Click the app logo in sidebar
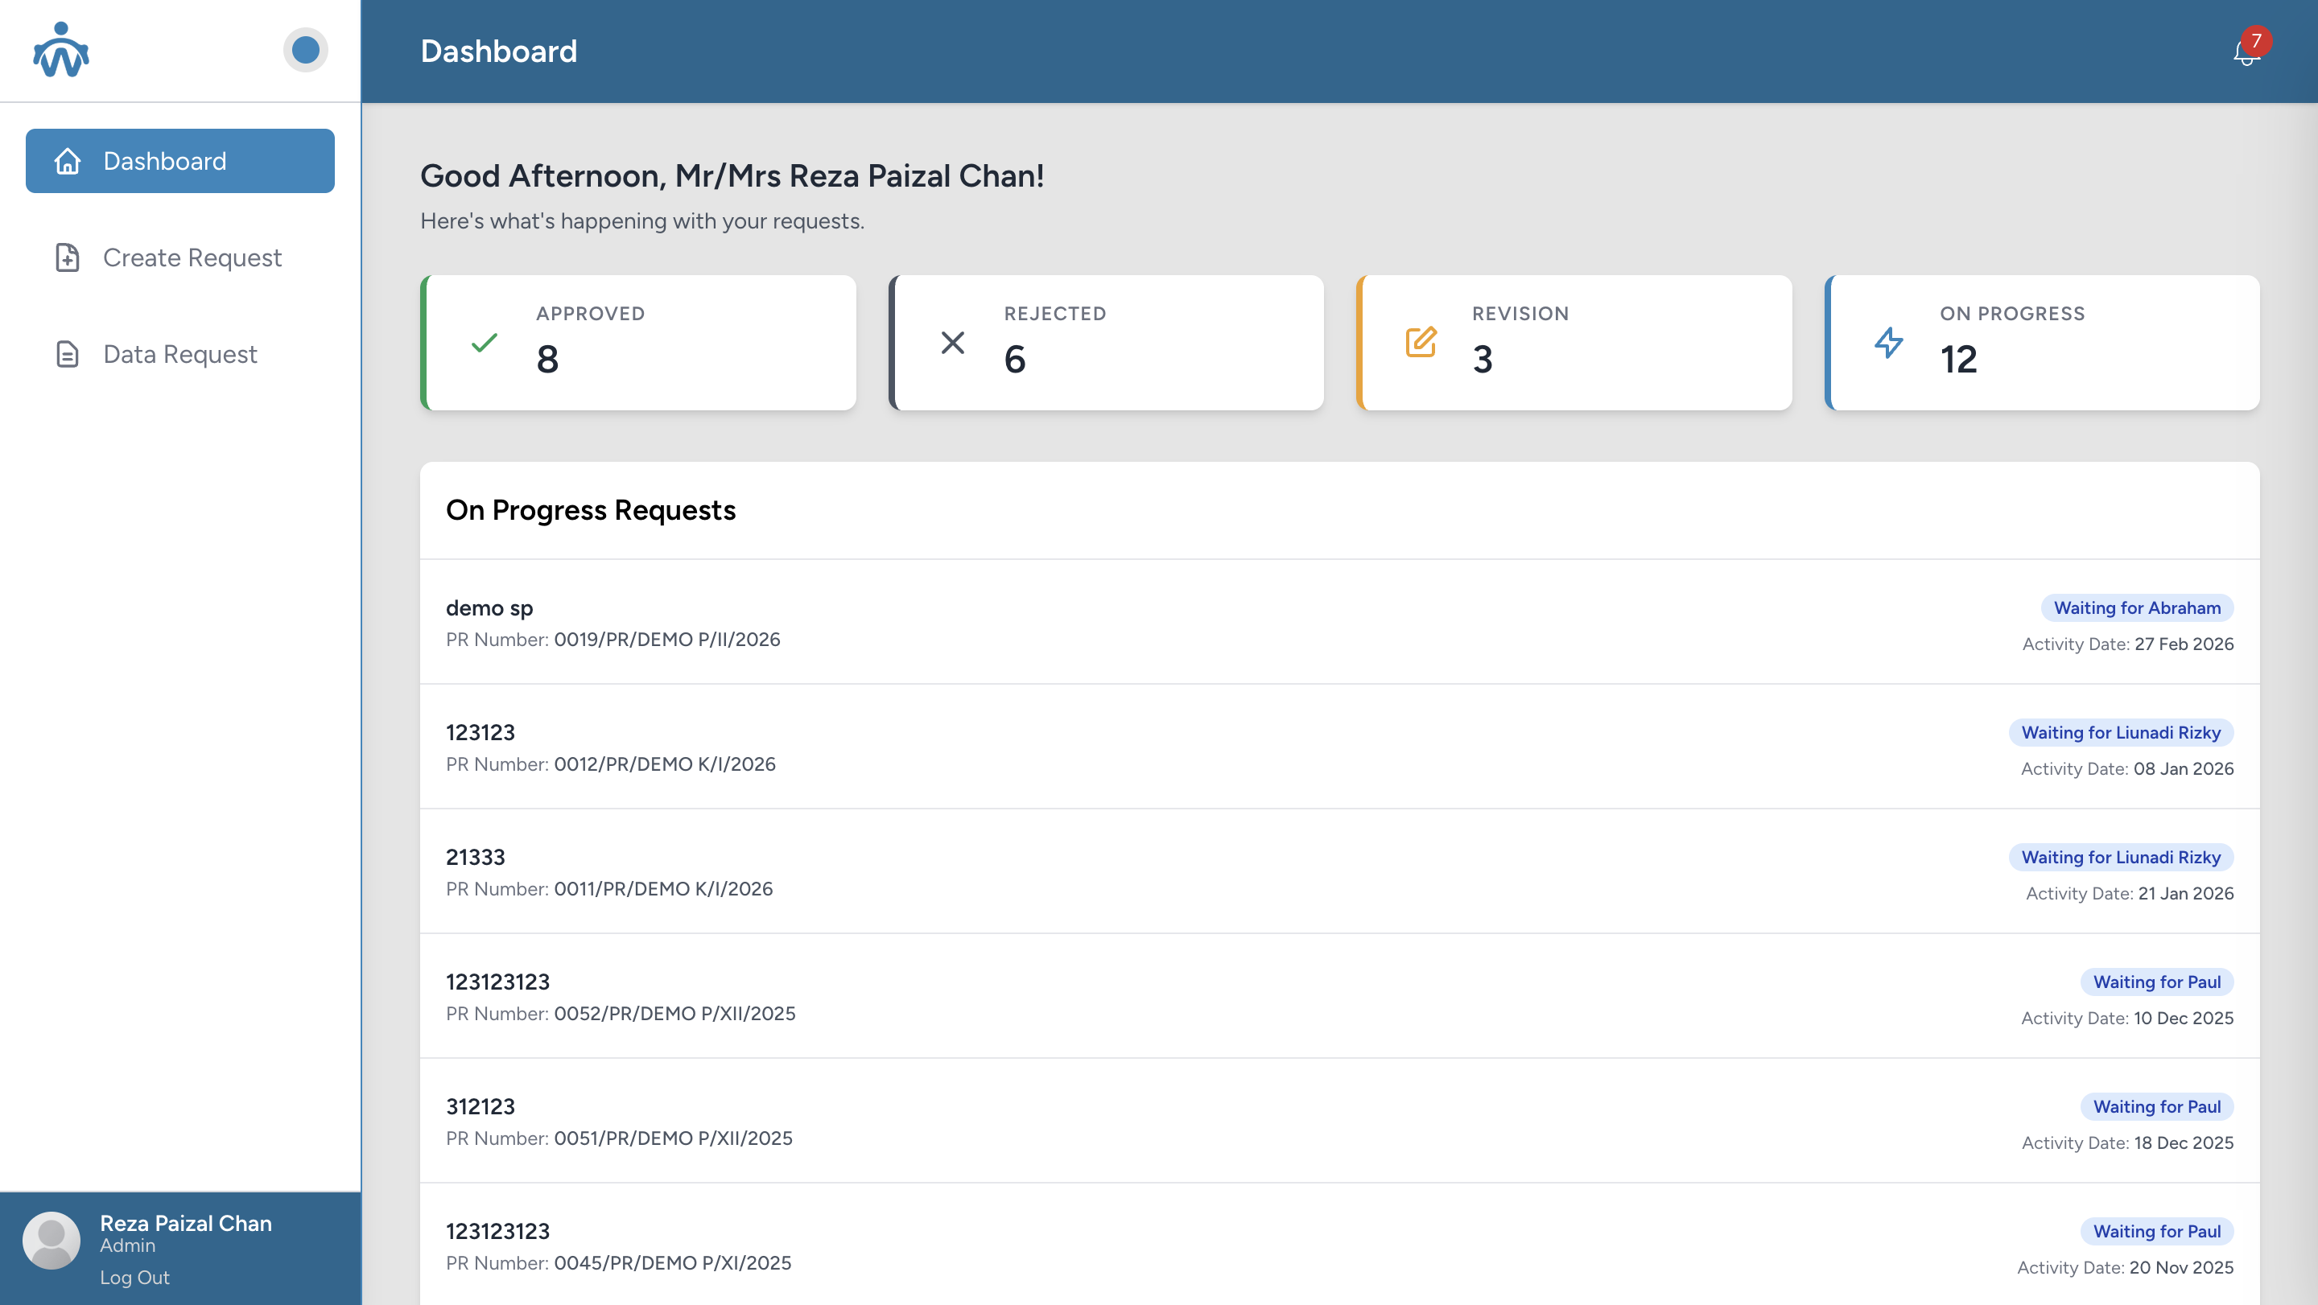2318x1305 pixels. coord(61,51)
